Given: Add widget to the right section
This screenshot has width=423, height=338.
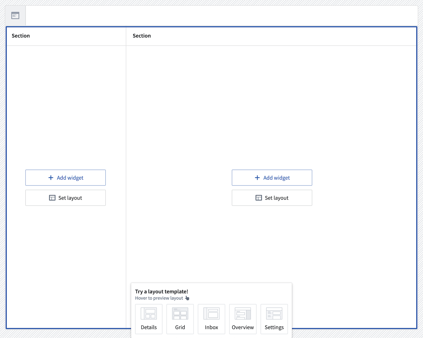Looking at the screenshot, I should pos(272,178).
